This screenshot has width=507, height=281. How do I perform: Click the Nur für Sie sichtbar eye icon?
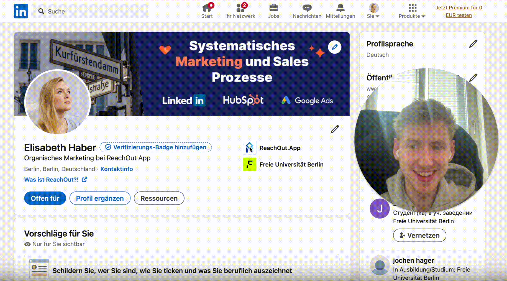pyautogui.click(x=27, y=244)
